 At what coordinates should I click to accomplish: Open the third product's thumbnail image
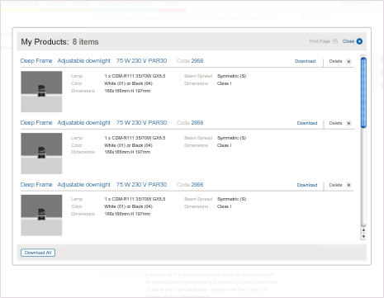point(41,215)
